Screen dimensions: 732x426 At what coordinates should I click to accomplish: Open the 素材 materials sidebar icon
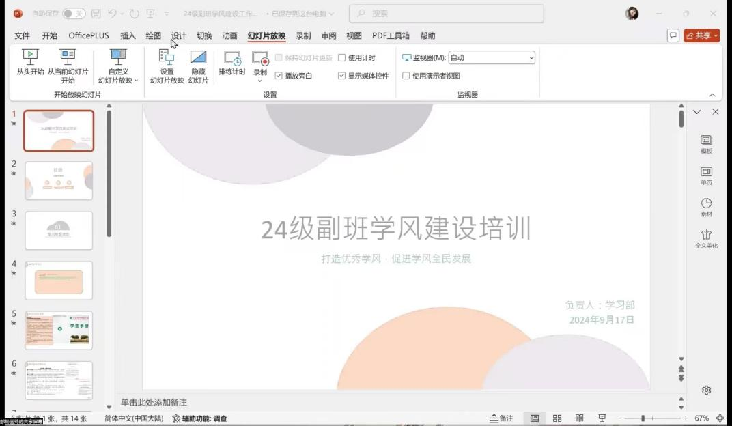pyautogui.click(x=706, y=207)
